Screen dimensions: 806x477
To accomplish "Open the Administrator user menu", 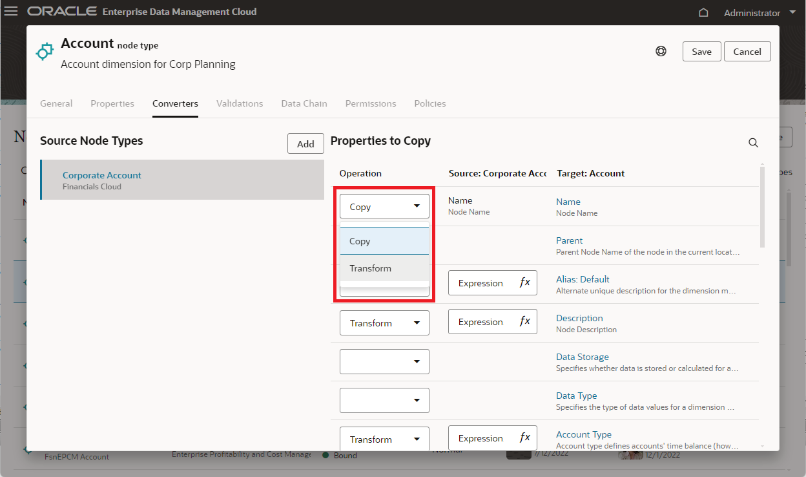I will coord(760,12).
